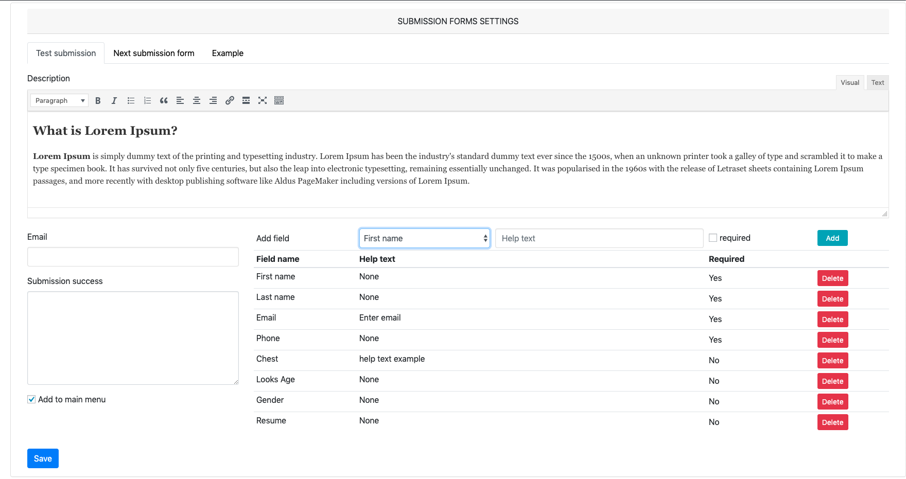
Task: Open the First name field selector
Action: (425, 238)
